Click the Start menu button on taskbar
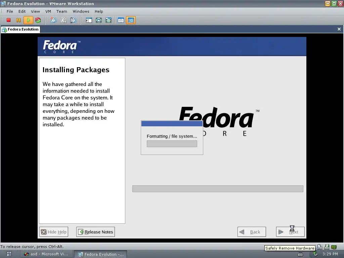The width and height of the screenshot is (344, 258). [9, 254]
